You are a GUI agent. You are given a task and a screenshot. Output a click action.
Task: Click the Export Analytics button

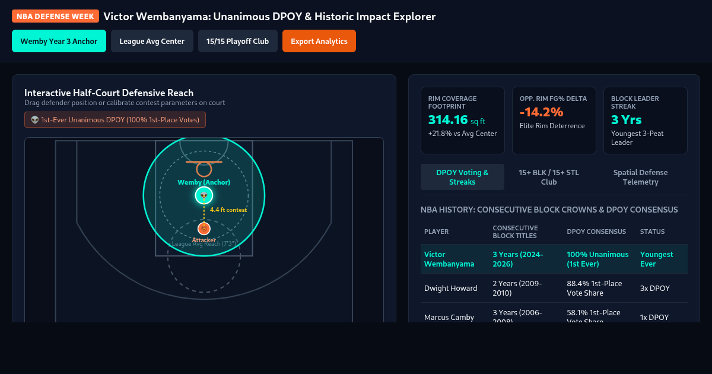click(319, 41)
